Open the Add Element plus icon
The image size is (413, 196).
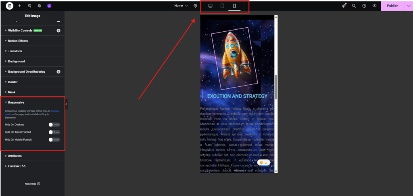pos(19,6)
